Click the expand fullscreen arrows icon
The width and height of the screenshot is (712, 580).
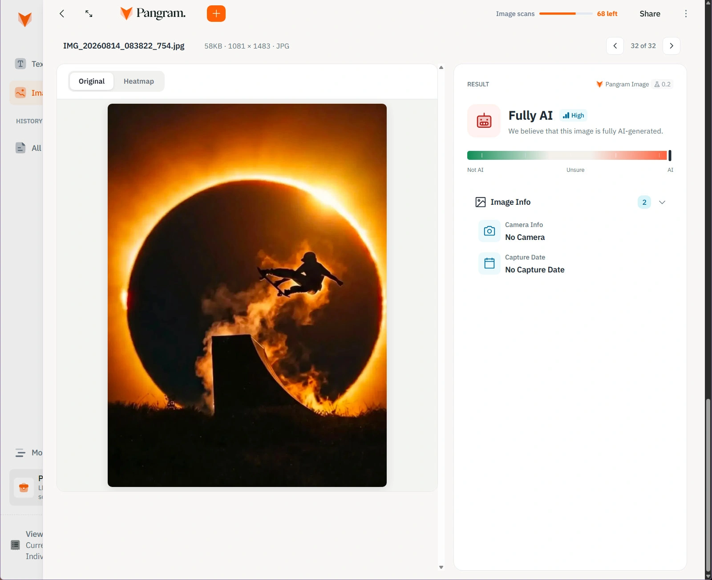(89, 14)
